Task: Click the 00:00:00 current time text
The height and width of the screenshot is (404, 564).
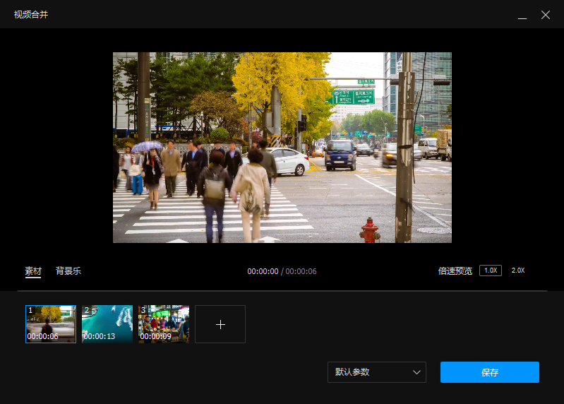Action: pos(263,271)
